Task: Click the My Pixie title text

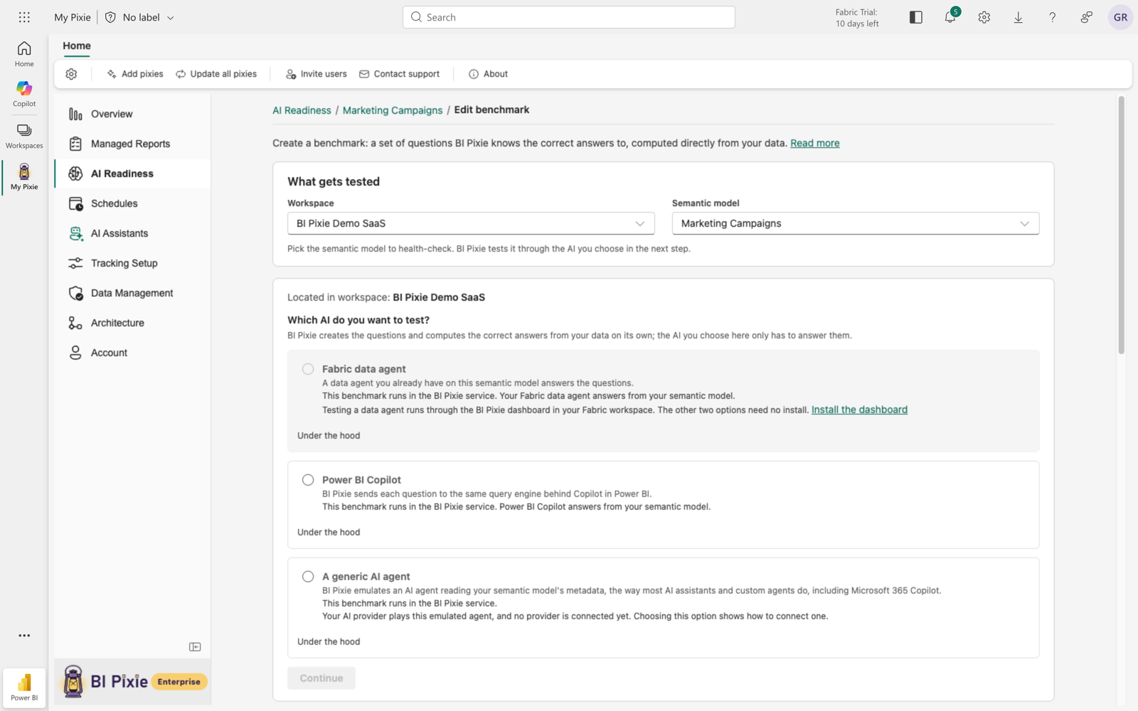Action: click(x=73, y=17)
